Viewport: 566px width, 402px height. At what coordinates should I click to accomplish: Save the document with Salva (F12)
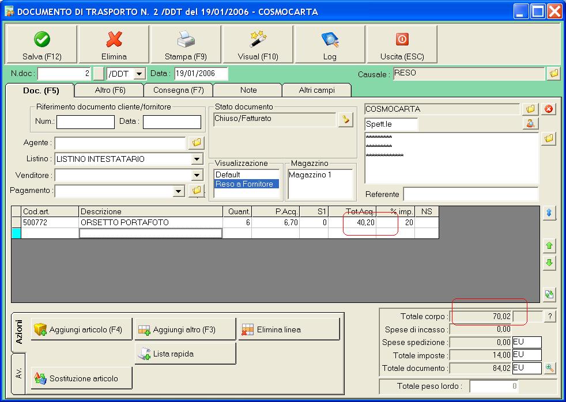click(x=41, y=44)
